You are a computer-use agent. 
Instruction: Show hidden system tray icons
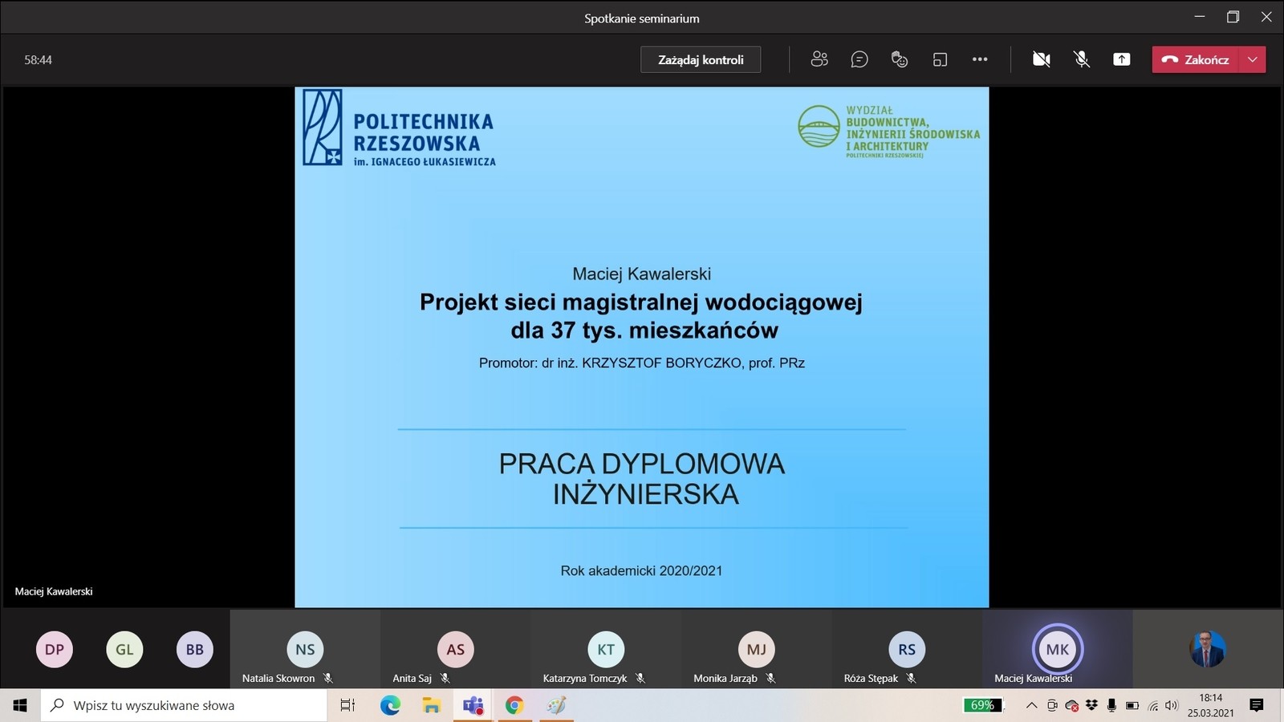coord(1031,705)
